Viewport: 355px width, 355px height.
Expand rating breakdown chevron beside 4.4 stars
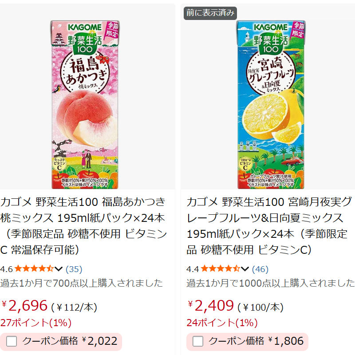point(245,269)
